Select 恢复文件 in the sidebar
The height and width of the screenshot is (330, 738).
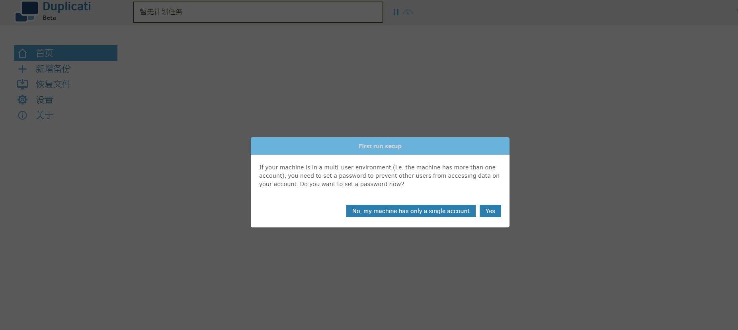pos(53,84)
